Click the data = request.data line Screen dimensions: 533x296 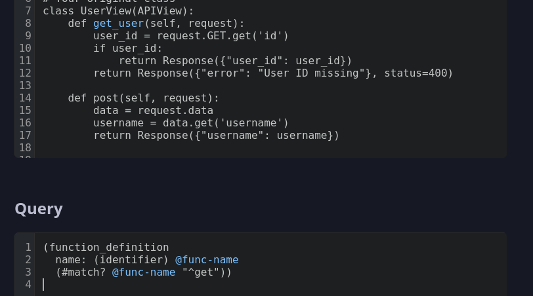coord(154,111)
